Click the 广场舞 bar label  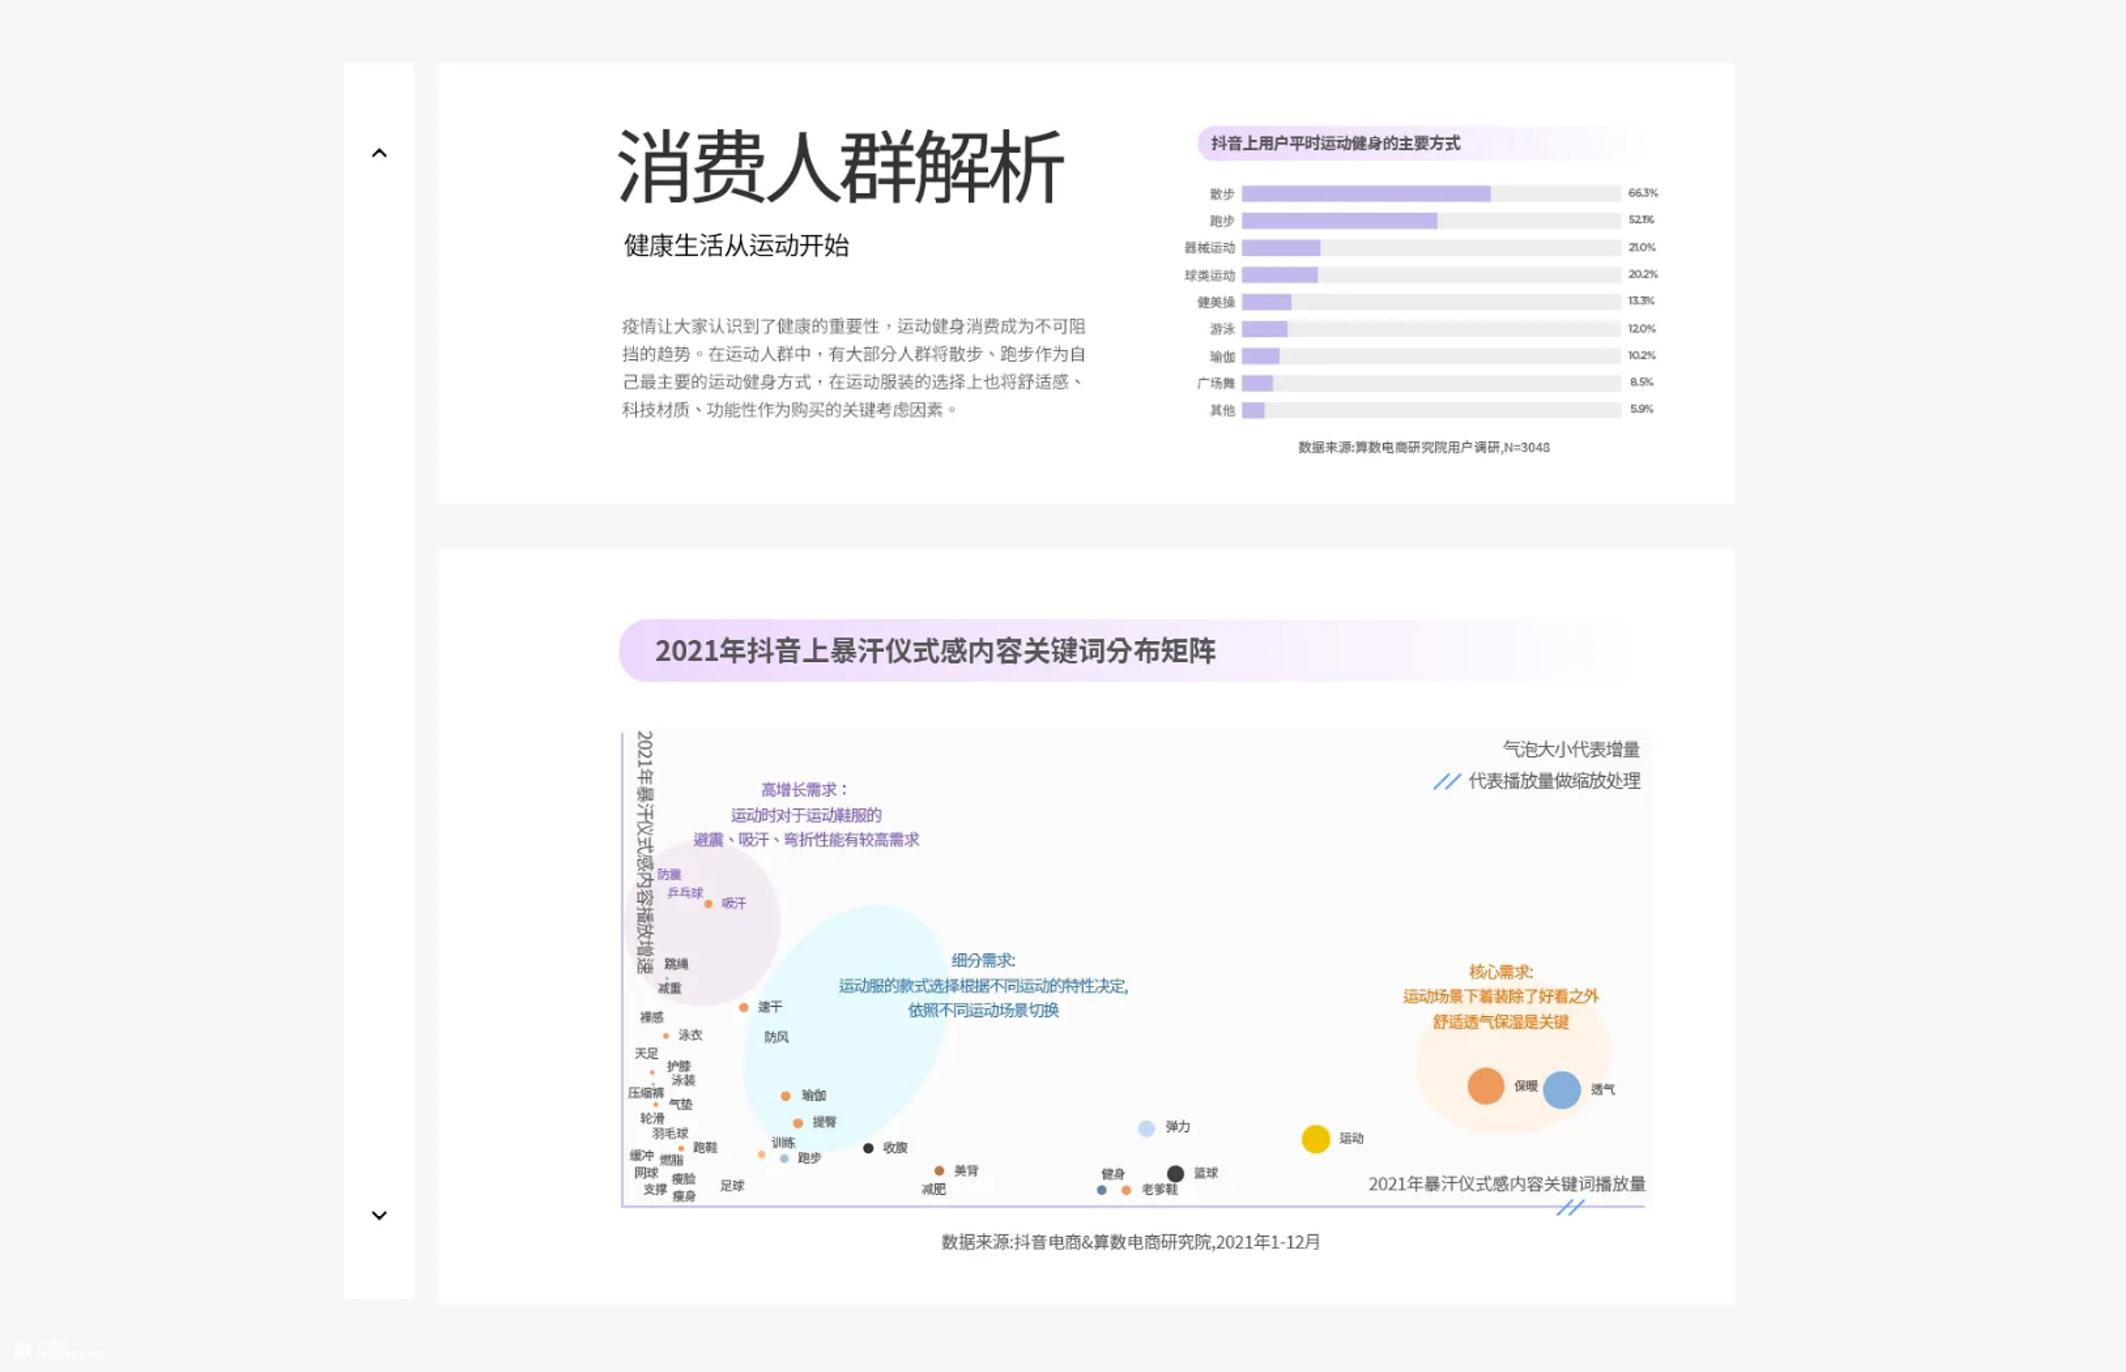click(x=1215, y=383)
